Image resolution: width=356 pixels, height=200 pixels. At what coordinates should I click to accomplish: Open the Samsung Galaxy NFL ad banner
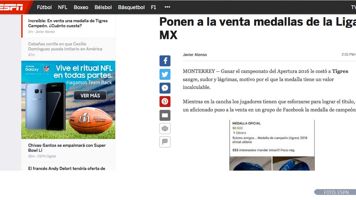point(68,100)
